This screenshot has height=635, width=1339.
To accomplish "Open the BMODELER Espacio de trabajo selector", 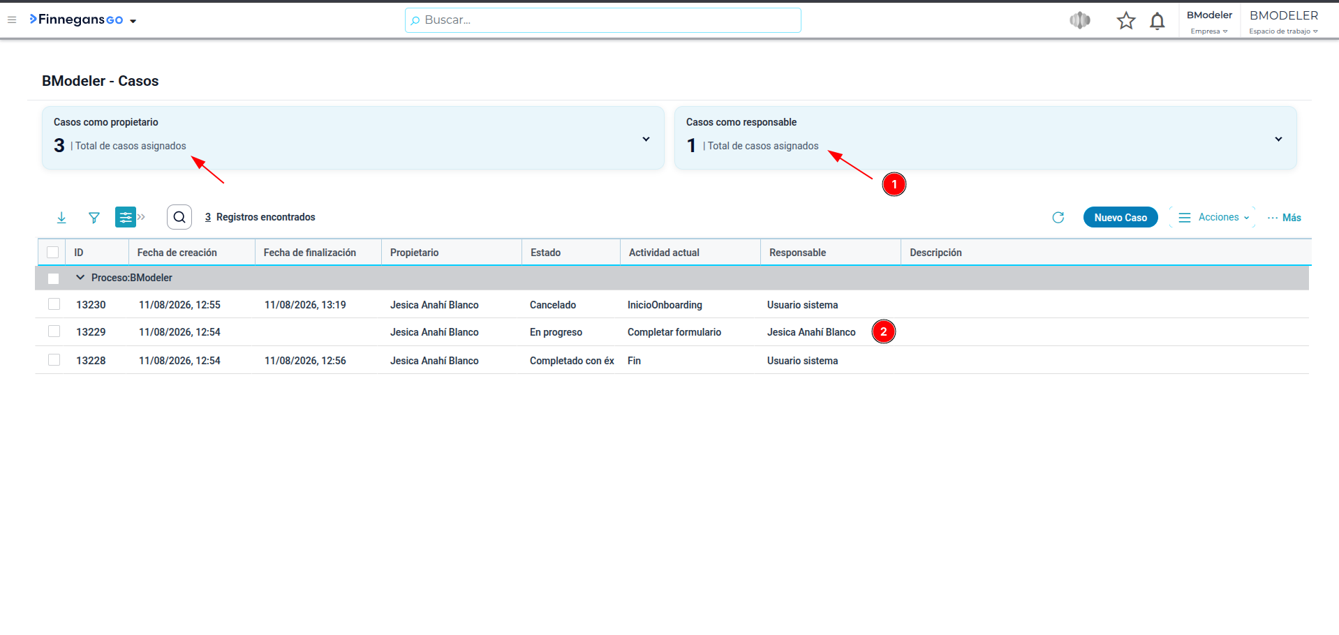I will tap(1283, 22).
